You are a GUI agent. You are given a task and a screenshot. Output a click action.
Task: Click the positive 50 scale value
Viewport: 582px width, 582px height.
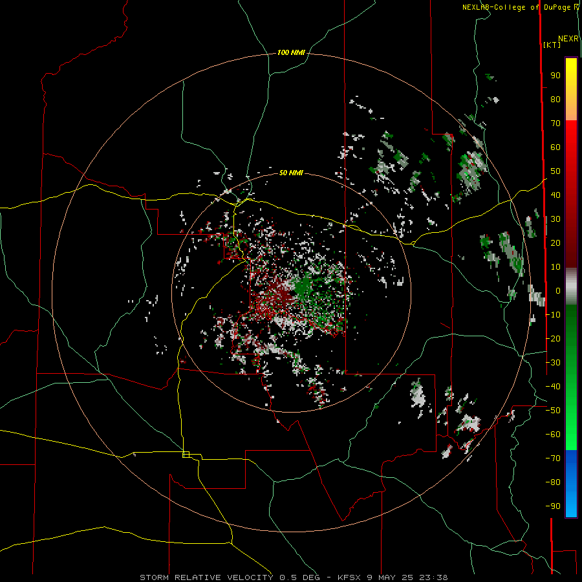click(555, 171)
